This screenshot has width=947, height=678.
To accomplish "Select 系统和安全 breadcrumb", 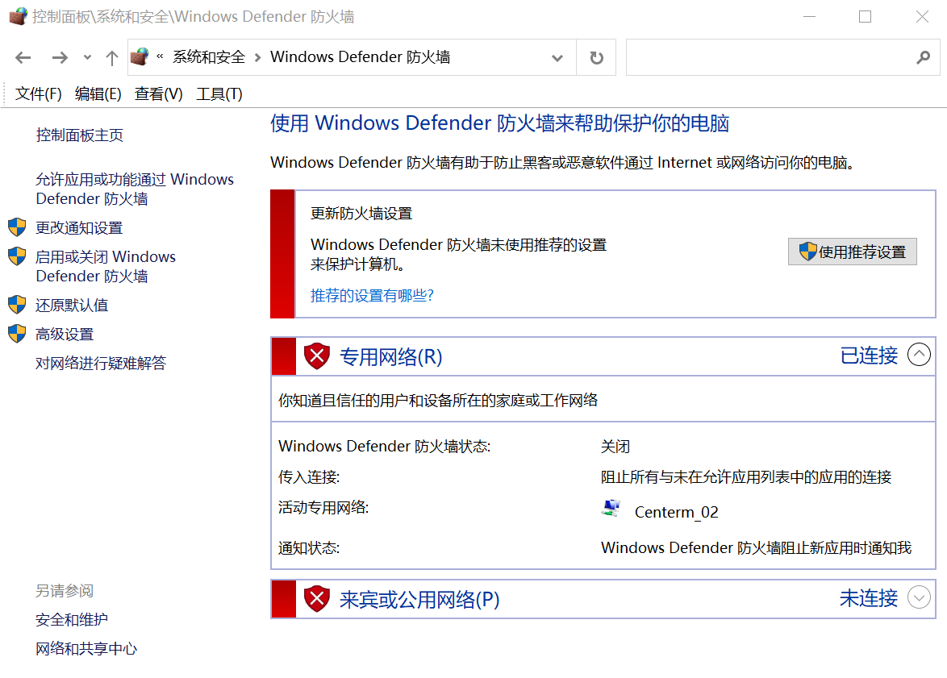I will click(209, 56).
